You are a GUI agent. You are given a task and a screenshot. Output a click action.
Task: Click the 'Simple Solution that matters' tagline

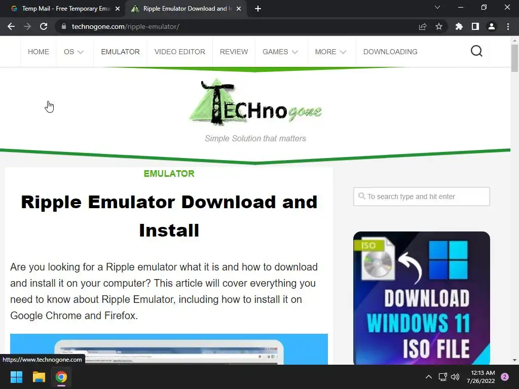(255, 138)
